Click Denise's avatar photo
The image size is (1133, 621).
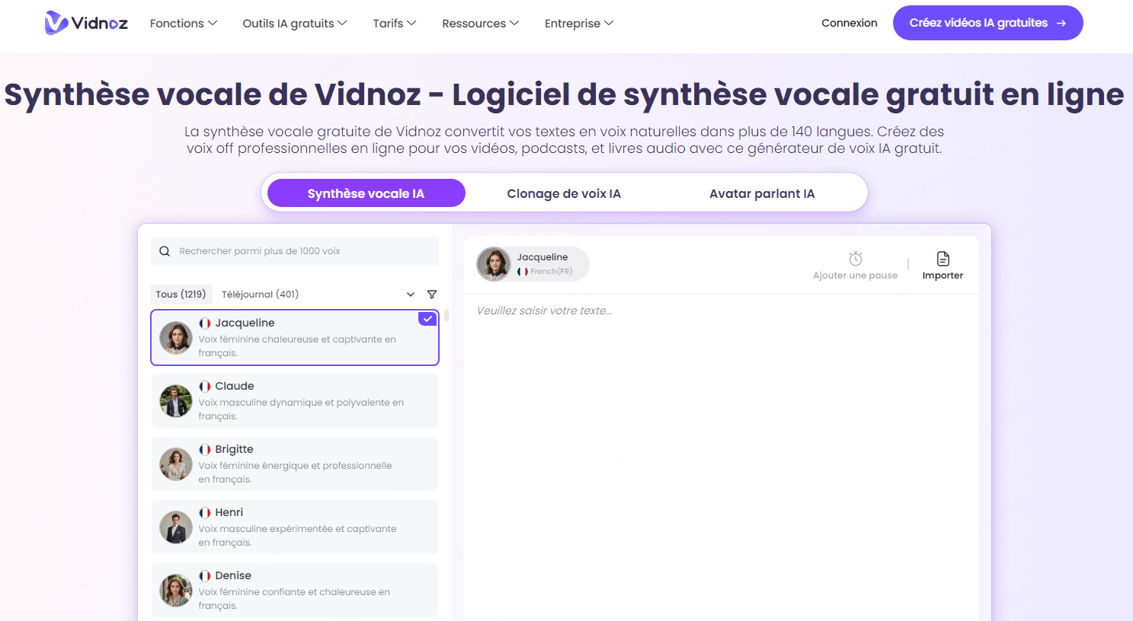[176, 591]
